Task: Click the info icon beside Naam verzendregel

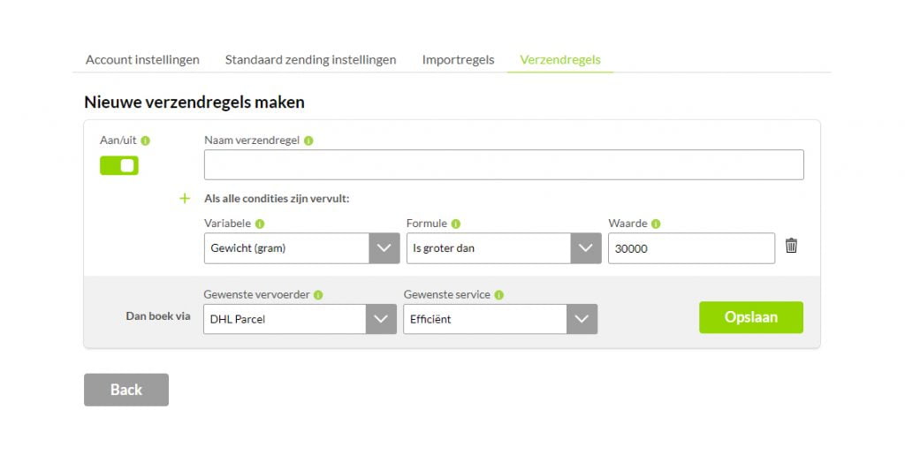Action: [x=308, y=140]
